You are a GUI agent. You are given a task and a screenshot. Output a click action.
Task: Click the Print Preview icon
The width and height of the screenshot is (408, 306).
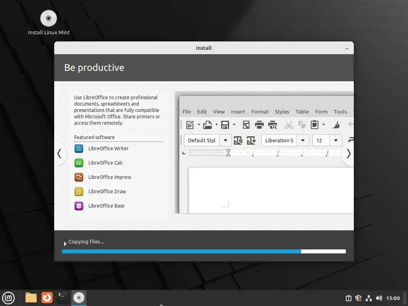click(273, 125)
